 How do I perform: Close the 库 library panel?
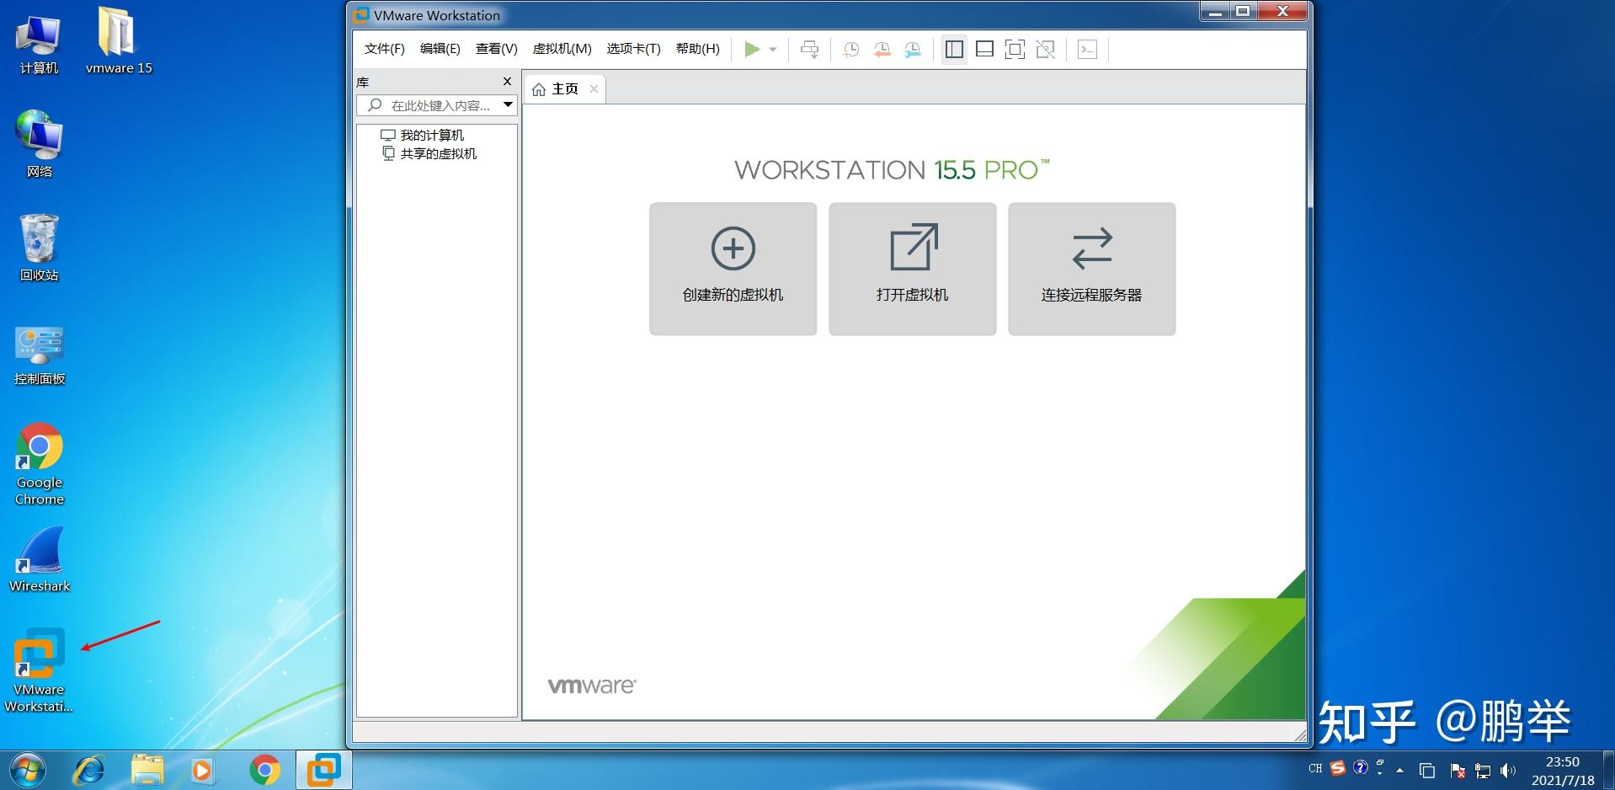pyautogui.click(x=507, y=82)
